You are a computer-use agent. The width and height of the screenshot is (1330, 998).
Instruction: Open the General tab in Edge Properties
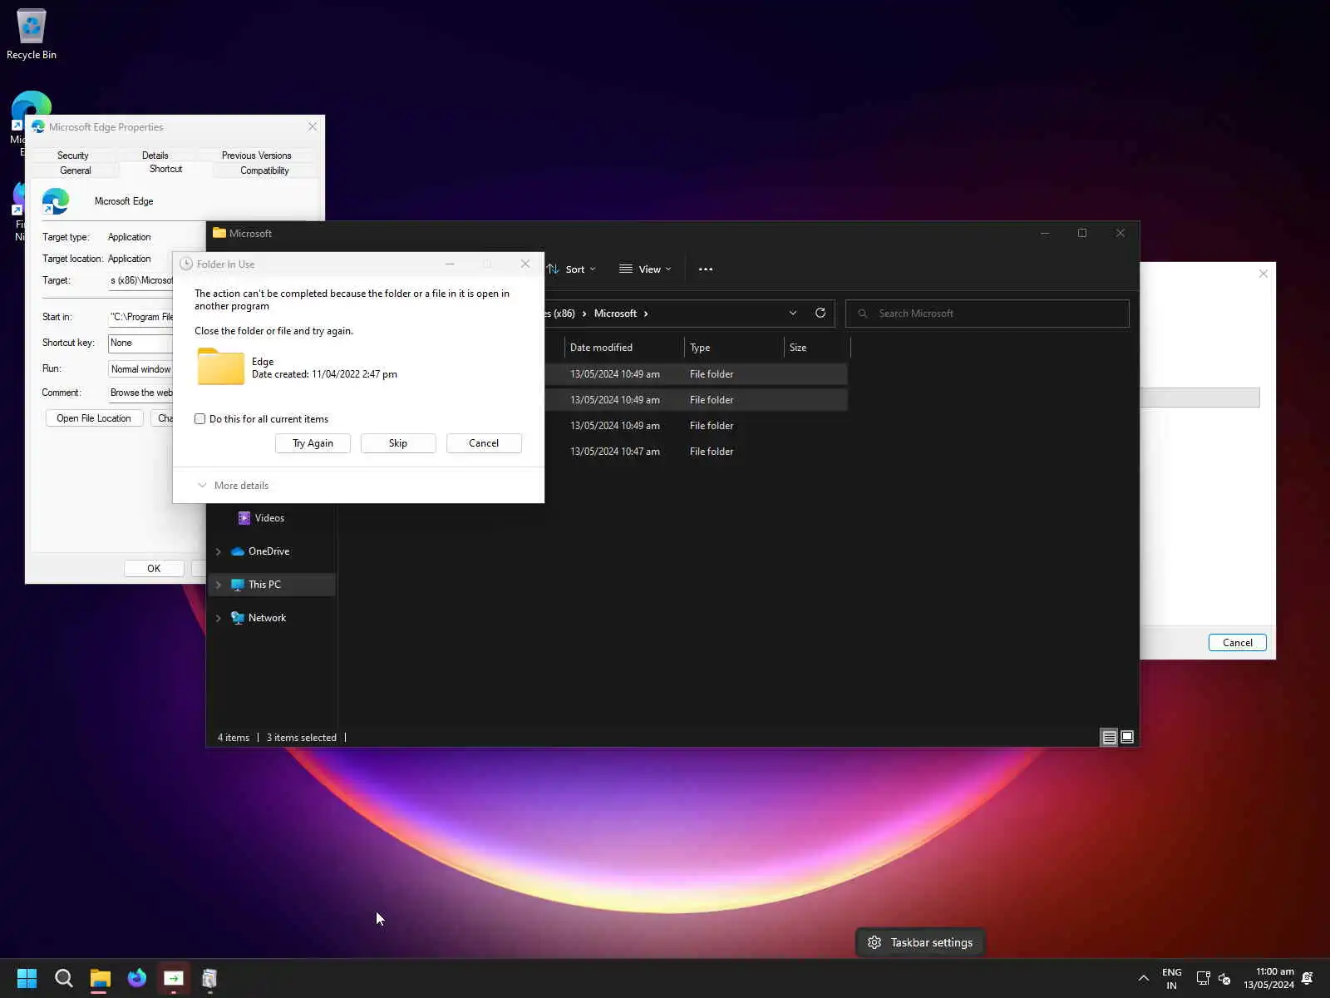click(76, 170)
